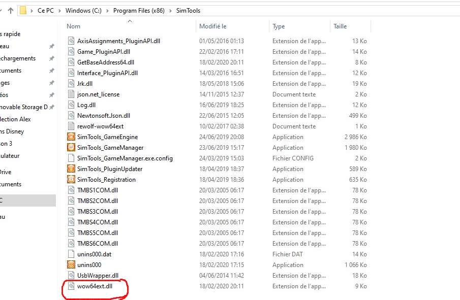This screenshot has width=460, height=300.
Task: Click the Game_PluginAPI.dll file icon
Action: tap(71, 52)
